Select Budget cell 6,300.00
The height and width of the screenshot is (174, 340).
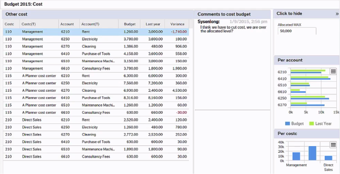131,76
